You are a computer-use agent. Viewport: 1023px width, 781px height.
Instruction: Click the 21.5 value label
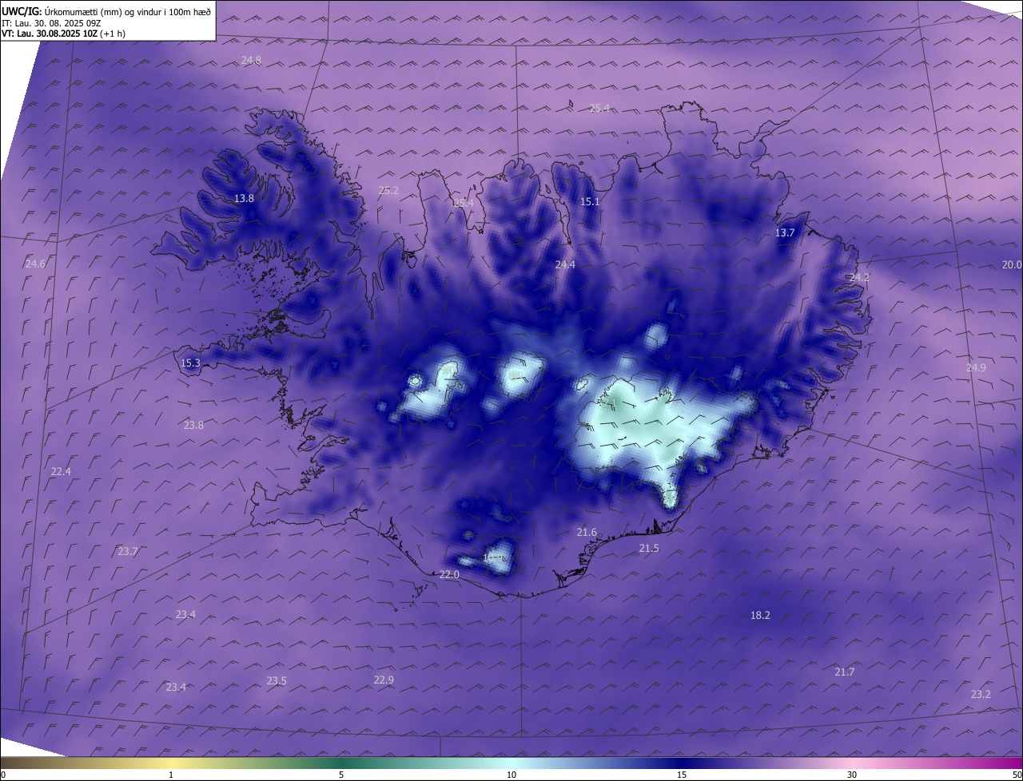click(649, 549)
